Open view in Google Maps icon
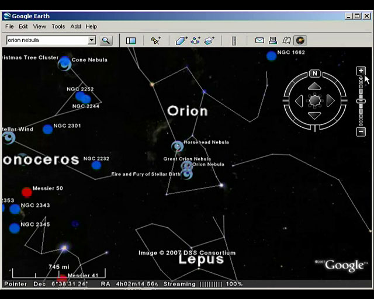 click(x=286, y=40)
